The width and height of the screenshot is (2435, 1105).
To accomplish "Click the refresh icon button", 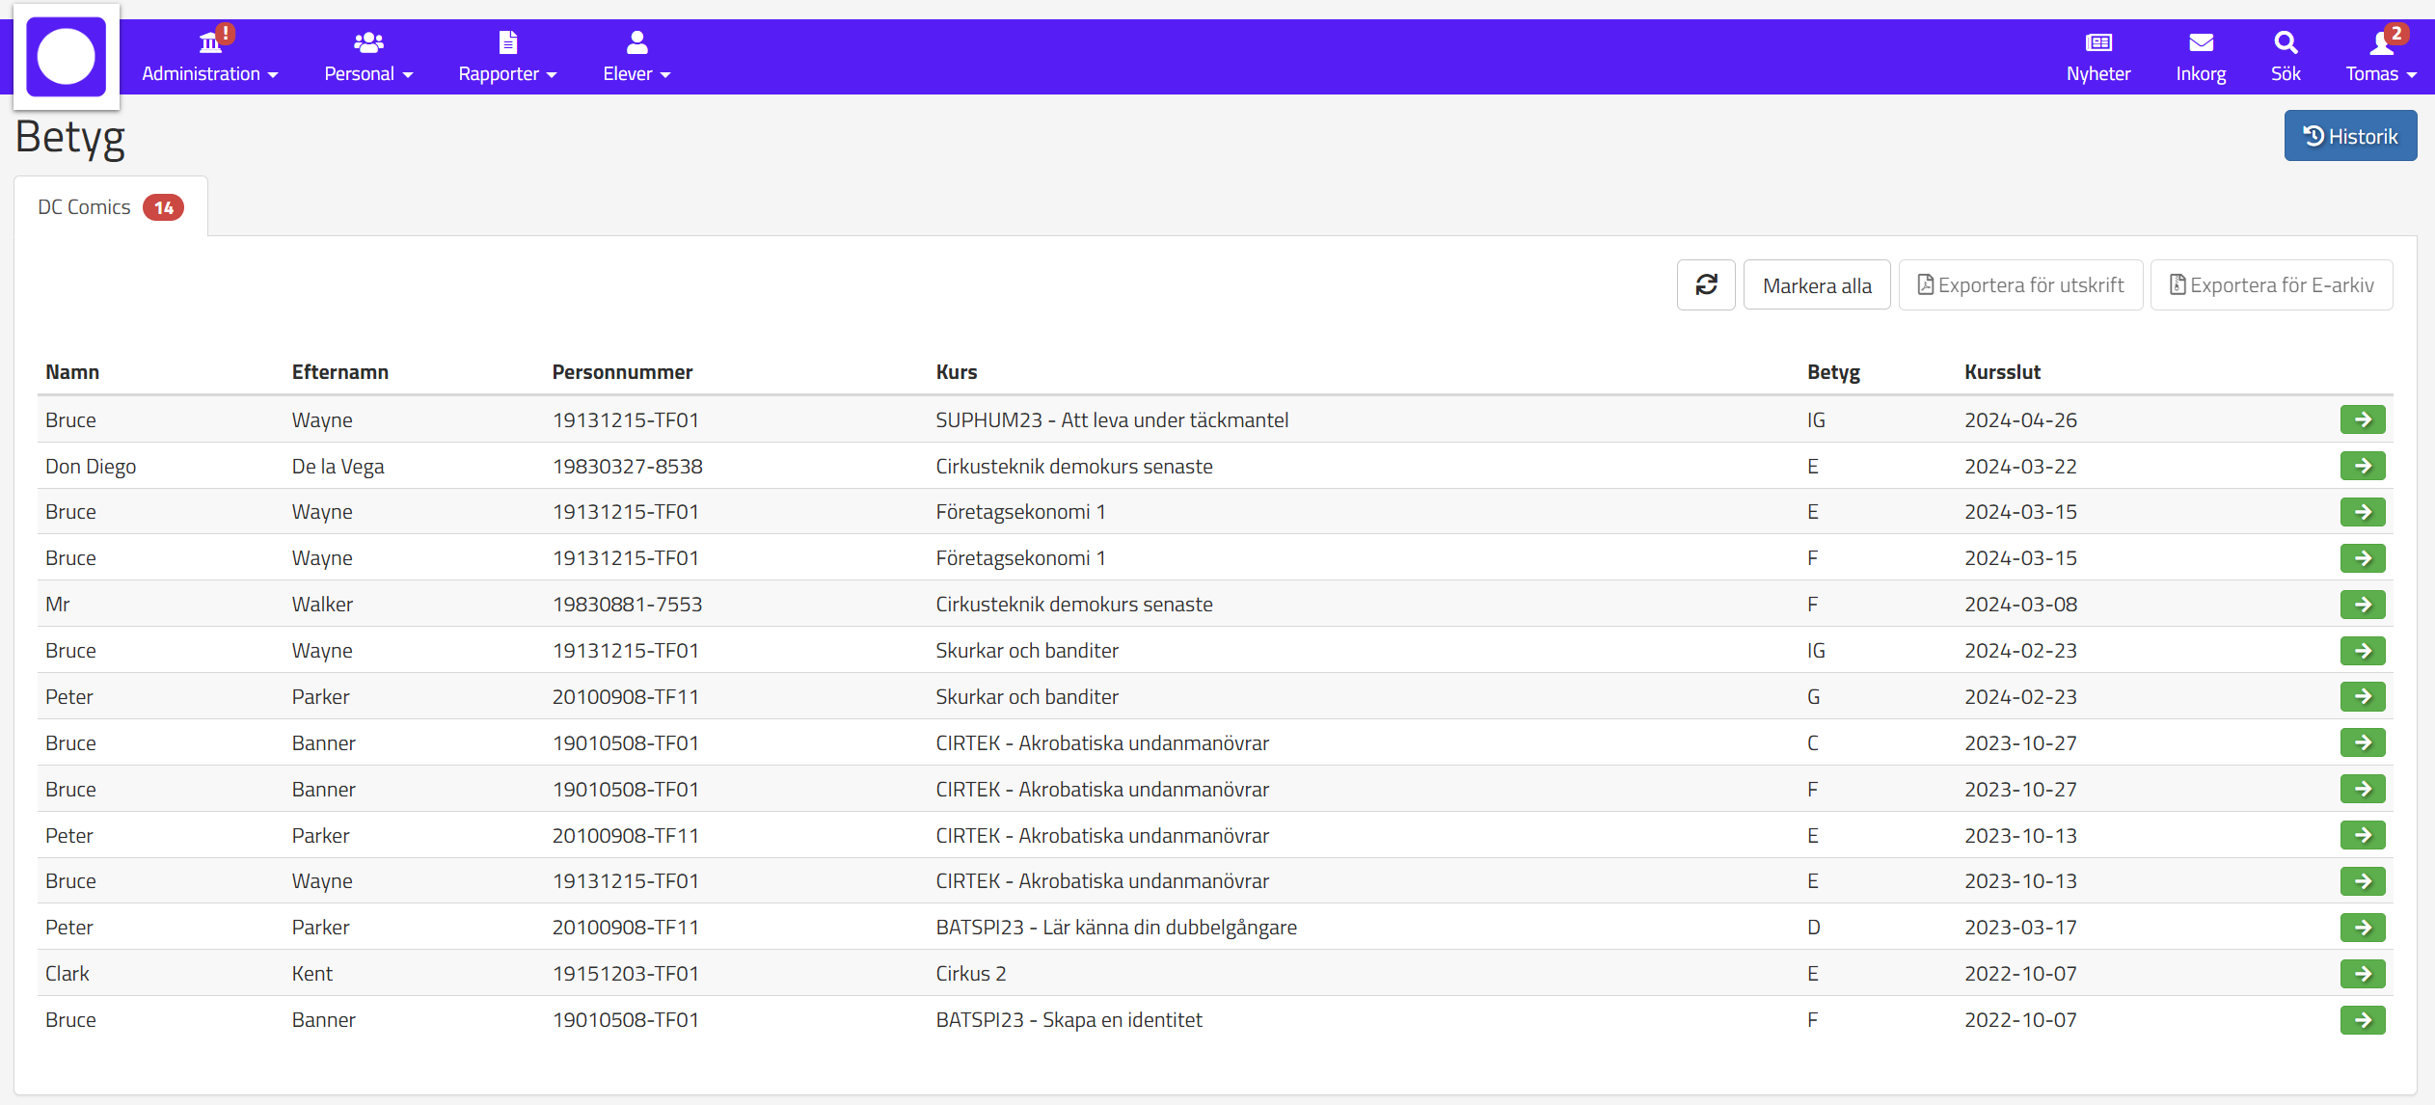I will (1705, 285).
